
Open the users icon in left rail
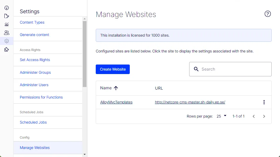[x=7, y=33]
